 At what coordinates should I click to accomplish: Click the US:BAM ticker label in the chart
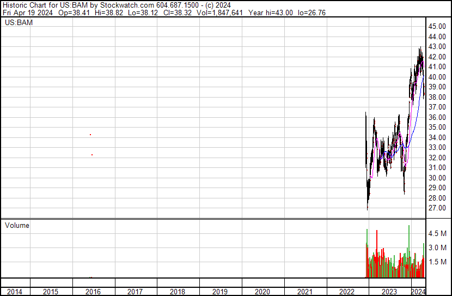pyautogui.click(x=17, y=23)
